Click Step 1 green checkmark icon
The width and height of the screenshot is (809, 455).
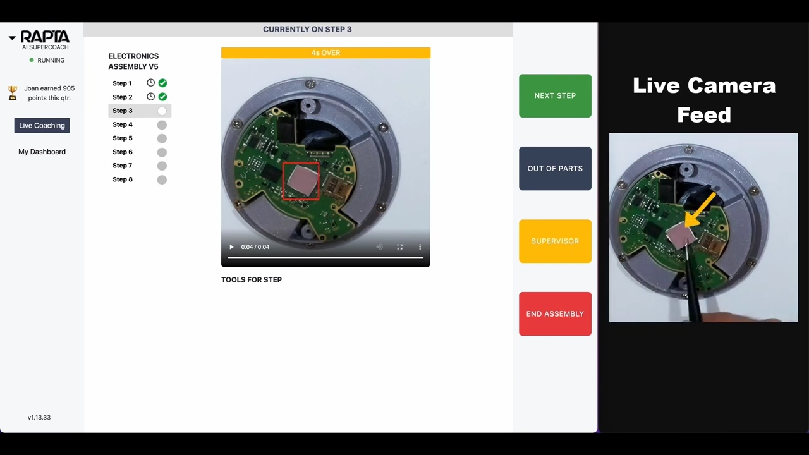162,83
